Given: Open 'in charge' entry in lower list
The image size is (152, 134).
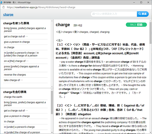Looking at the screenshot, I should point(25,121).
